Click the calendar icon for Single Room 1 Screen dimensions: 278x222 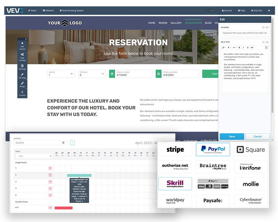click(50, 168)
